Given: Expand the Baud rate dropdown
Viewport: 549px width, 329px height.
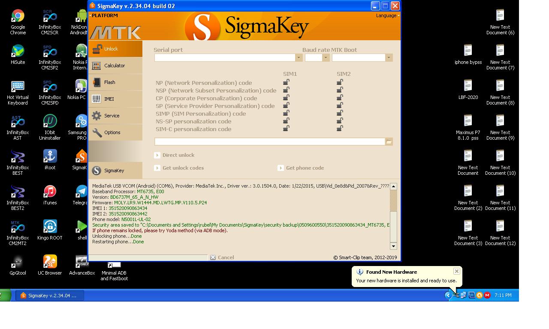Looking at the screenshot, I should pos(326,58).
